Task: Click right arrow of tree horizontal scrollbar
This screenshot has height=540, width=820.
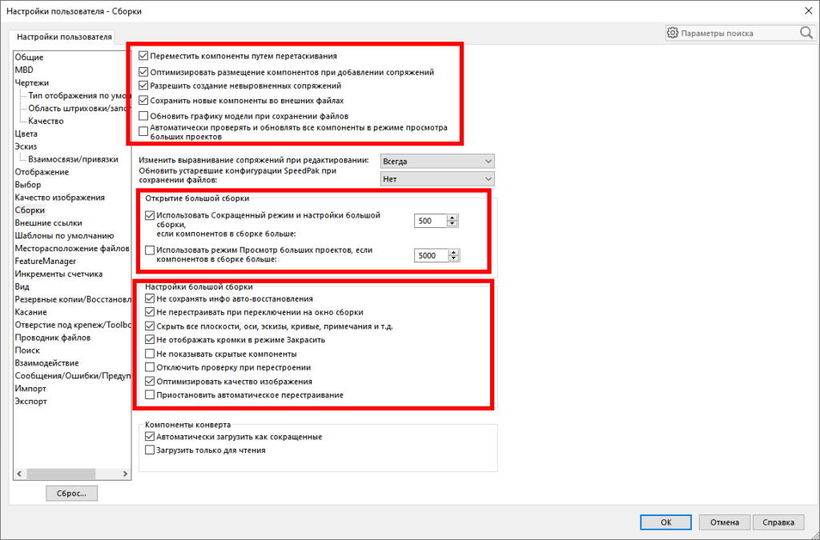Action: coord(125,474)
